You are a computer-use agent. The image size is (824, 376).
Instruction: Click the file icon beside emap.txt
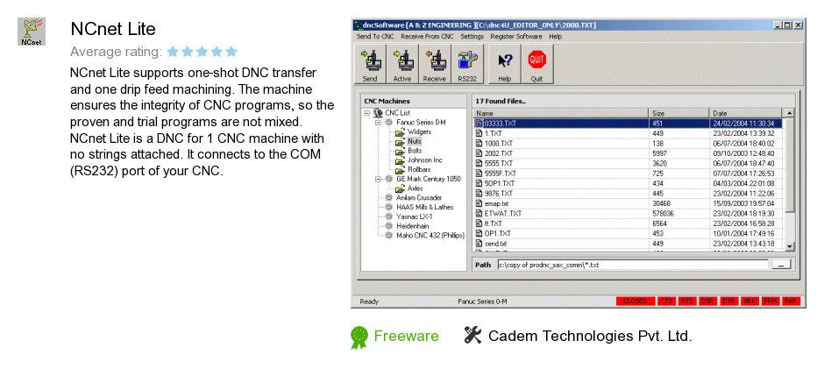coord(479,203)
